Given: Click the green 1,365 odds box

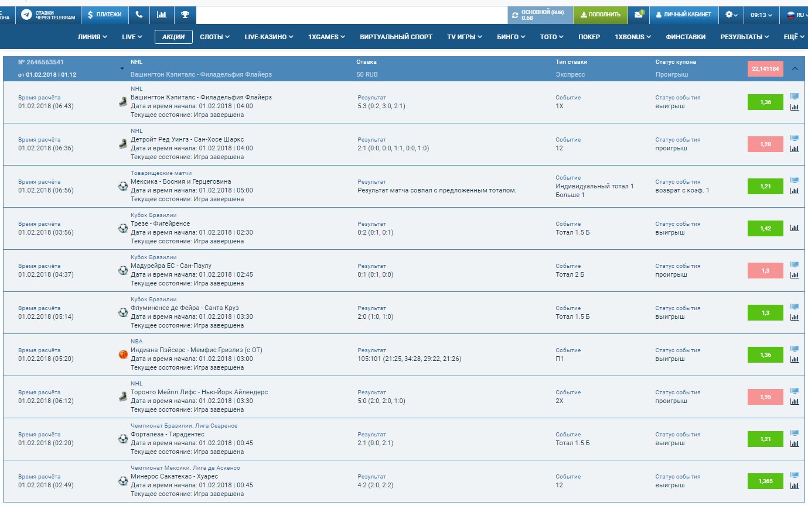Looking at the screenshot, I should (x=765, y=481).
